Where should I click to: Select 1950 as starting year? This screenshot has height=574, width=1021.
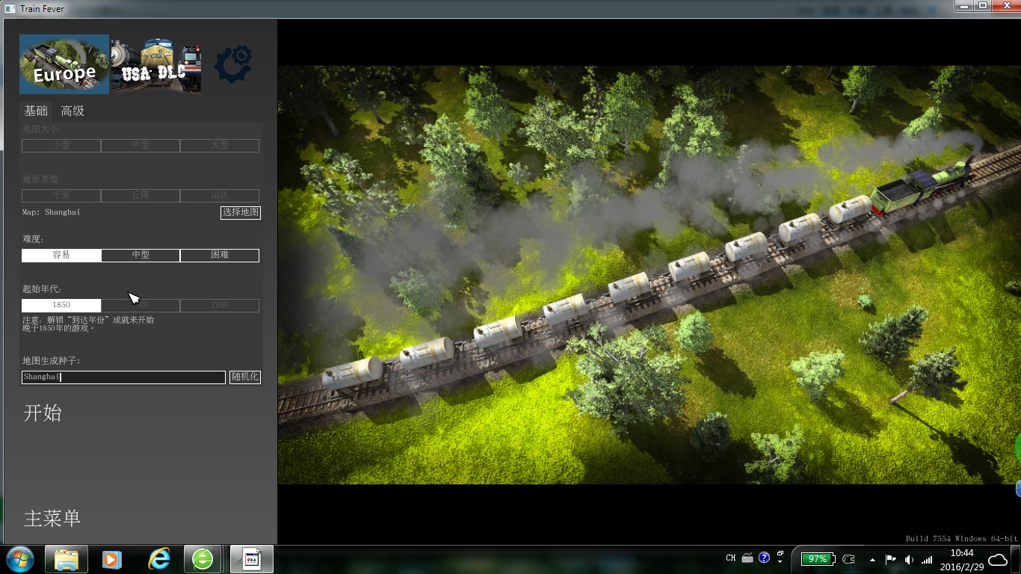point(220,305)
